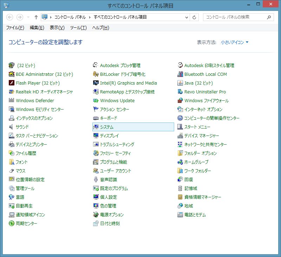Click the Realtek HD audio manager icon

click(12, 92)
